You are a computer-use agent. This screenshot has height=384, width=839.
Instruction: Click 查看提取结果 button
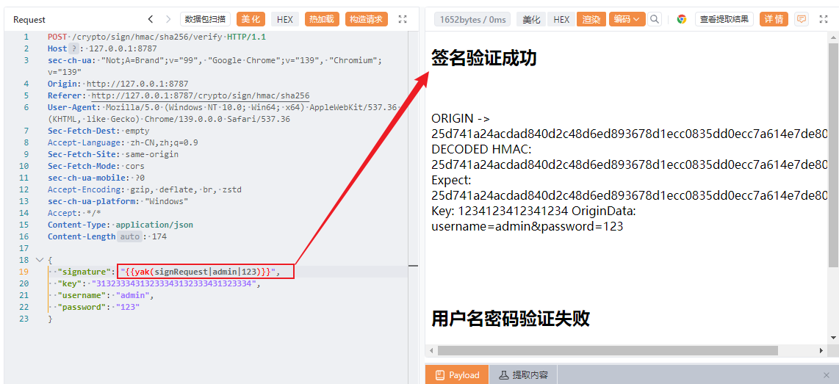click(x=724, y=19)
